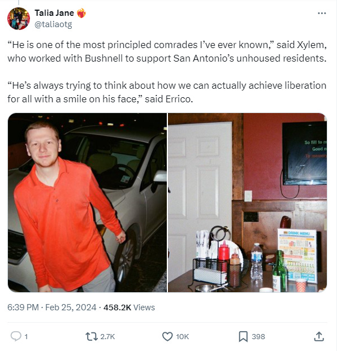Click the tweet text mentioning Xylem
337x351 pixels.
[167, 51]
